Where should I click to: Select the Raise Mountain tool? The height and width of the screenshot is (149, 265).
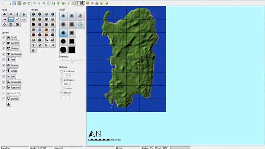click(x=5, y=14)
